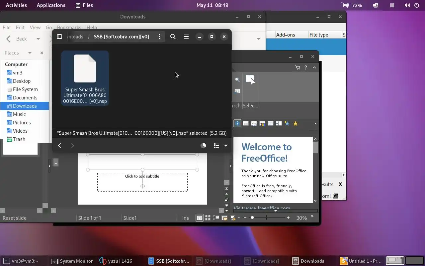Go back with the Files bottom-bar arrow
The image size is (425, 266).
click(x=59, y=145)
